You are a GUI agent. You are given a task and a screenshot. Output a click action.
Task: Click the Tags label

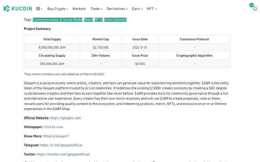pyautogui.click(x=28, y=20)
